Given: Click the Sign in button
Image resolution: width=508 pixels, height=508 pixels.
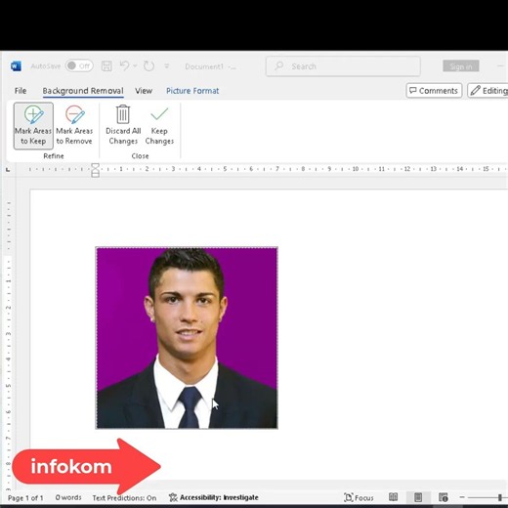Looking at the screenshot, I should (x=461, y=66).
